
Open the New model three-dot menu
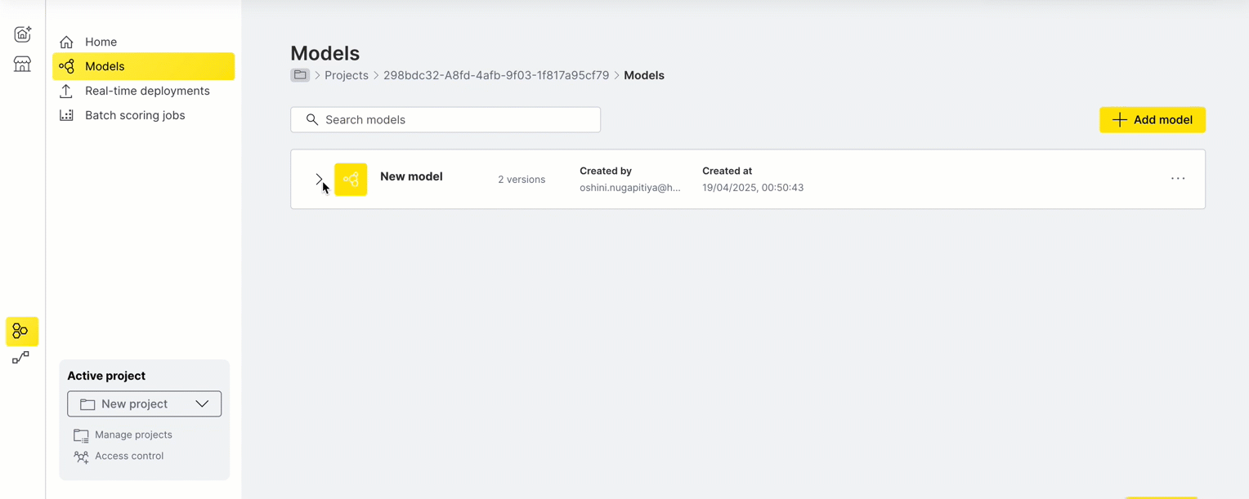[1178, 178]
